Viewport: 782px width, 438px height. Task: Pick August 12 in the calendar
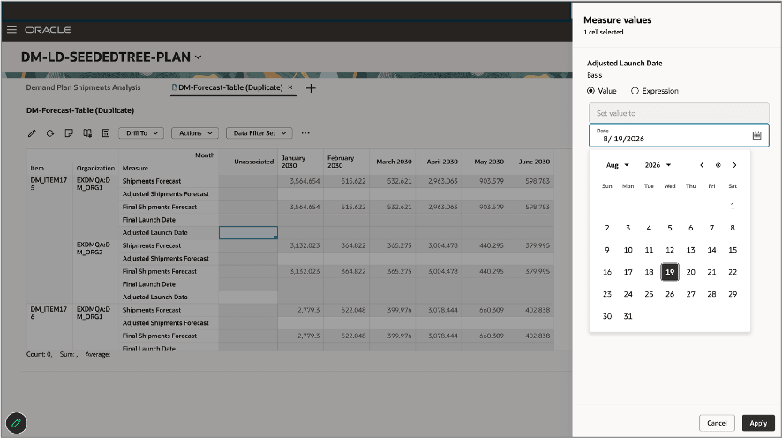click(x=670, y=250)
